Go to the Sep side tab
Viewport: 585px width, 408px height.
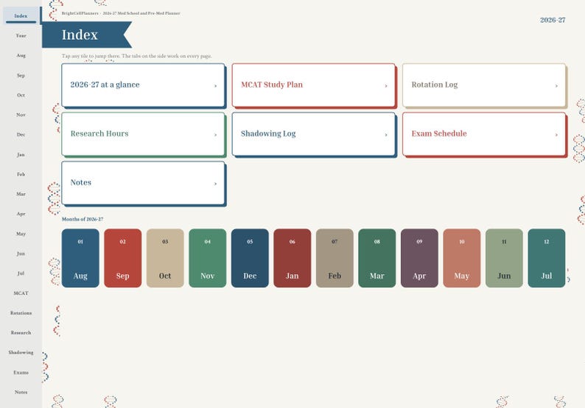coord(21,75)
